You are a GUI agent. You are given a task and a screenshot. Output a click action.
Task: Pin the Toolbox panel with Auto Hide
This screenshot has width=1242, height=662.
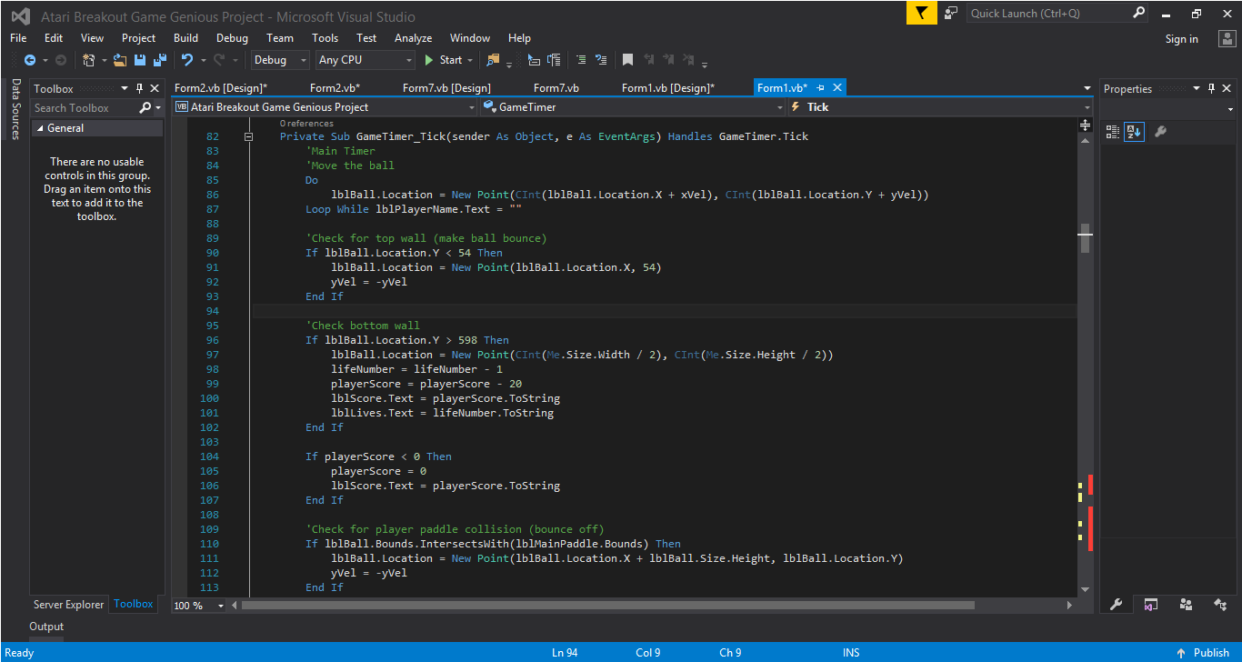point(139,88)
